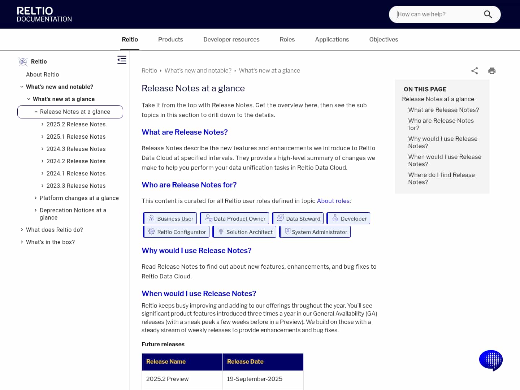Expand Platform changes at a glance chevron
The image size is (520, 390).
click(x=35, y=198)
